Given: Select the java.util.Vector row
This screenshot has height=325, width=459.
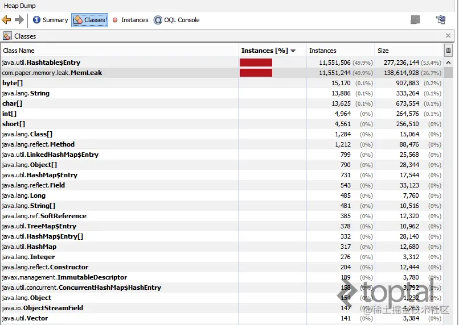Looking at the screenshot, I should 222,318.
